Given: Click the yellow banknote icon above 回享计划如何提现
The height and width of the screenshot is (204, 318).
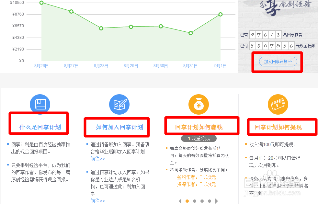Looking at the screenshot, I should point(278,104).
